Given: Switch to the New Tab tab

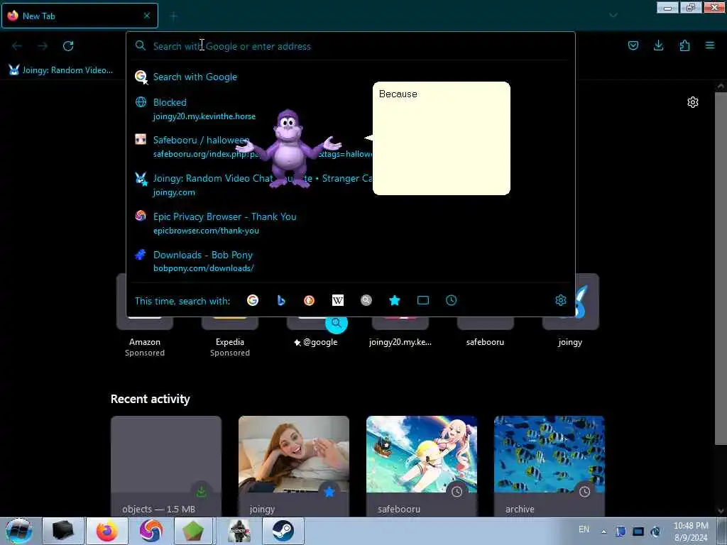Looking at the screenshot, I should (80, 16).
